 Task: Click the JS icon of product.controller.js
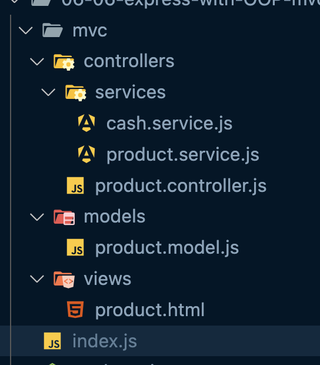pos(75,185)
